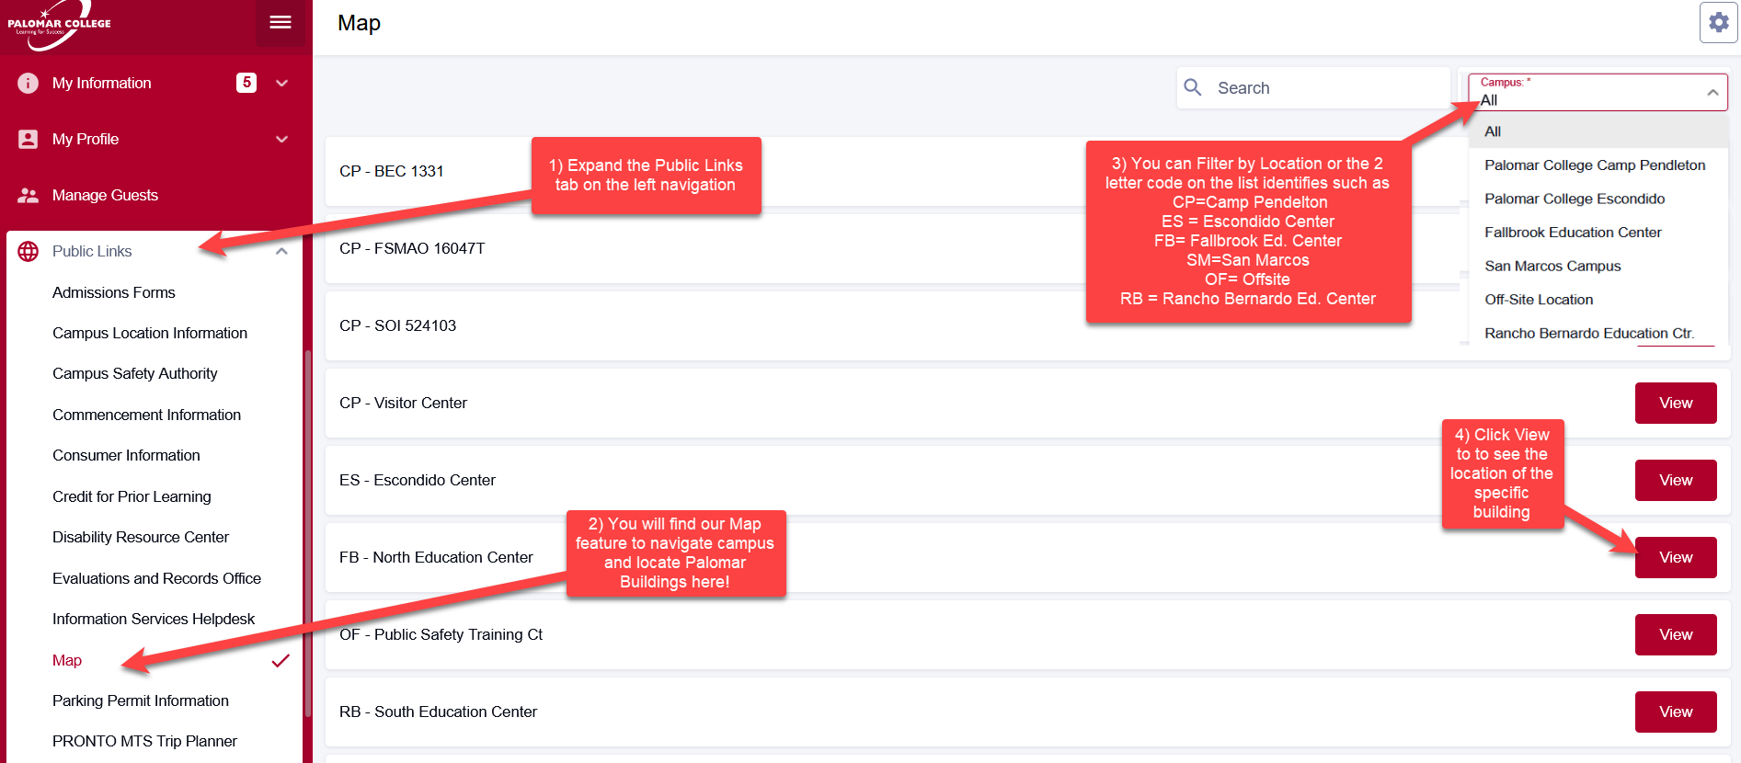Viewport: 1741px width, 763px height.
Task: Click the Palomar College logo
Action: (59, 25)
